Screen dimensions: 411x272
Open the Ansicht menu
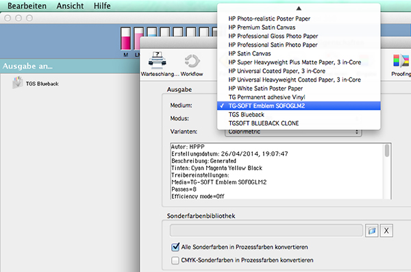71,5
